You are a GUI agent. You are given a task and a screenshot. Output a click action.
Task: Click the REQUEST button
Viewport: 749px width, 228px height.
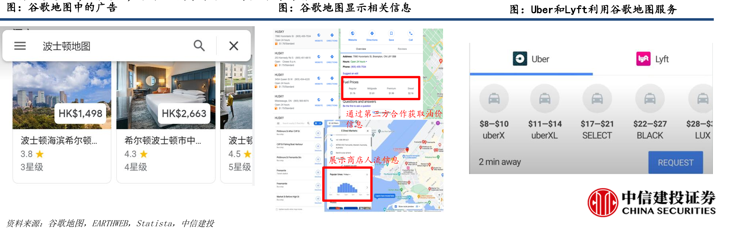point(676,162)
